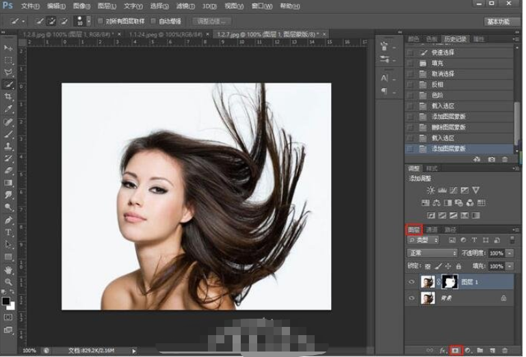Expand the 不透明度 opacity dropdown arrow

pyautogui.click(x=508, y=253)
